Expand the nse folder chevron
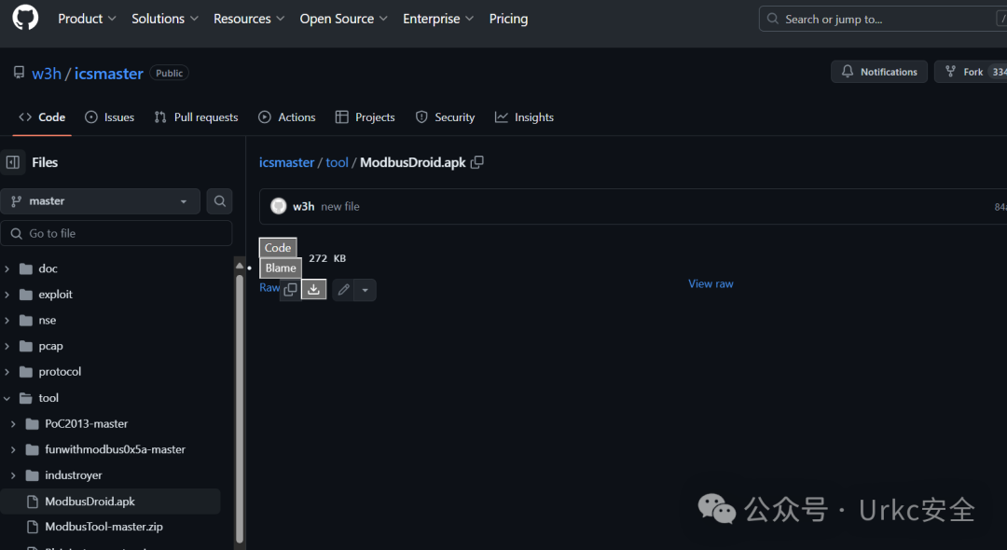 7,320
